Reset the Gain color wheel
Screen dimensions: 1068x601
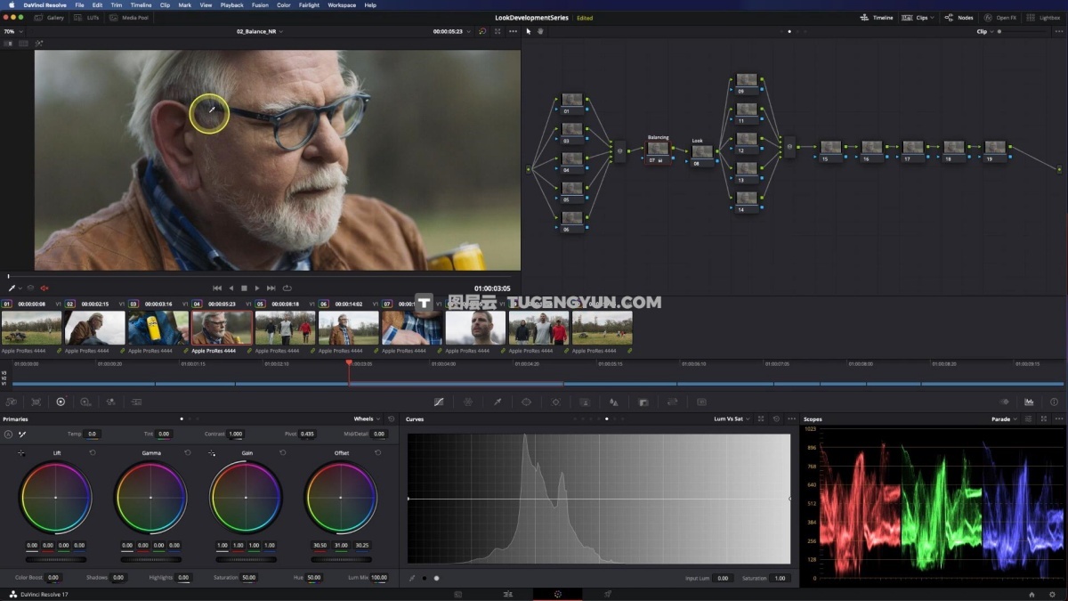[x=283, y=452]
